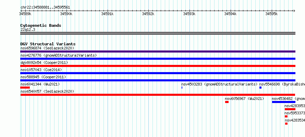Viewport: 305px width, 137px height.
Task: Click the 22q12.3 band label
Action: [28, 30]
